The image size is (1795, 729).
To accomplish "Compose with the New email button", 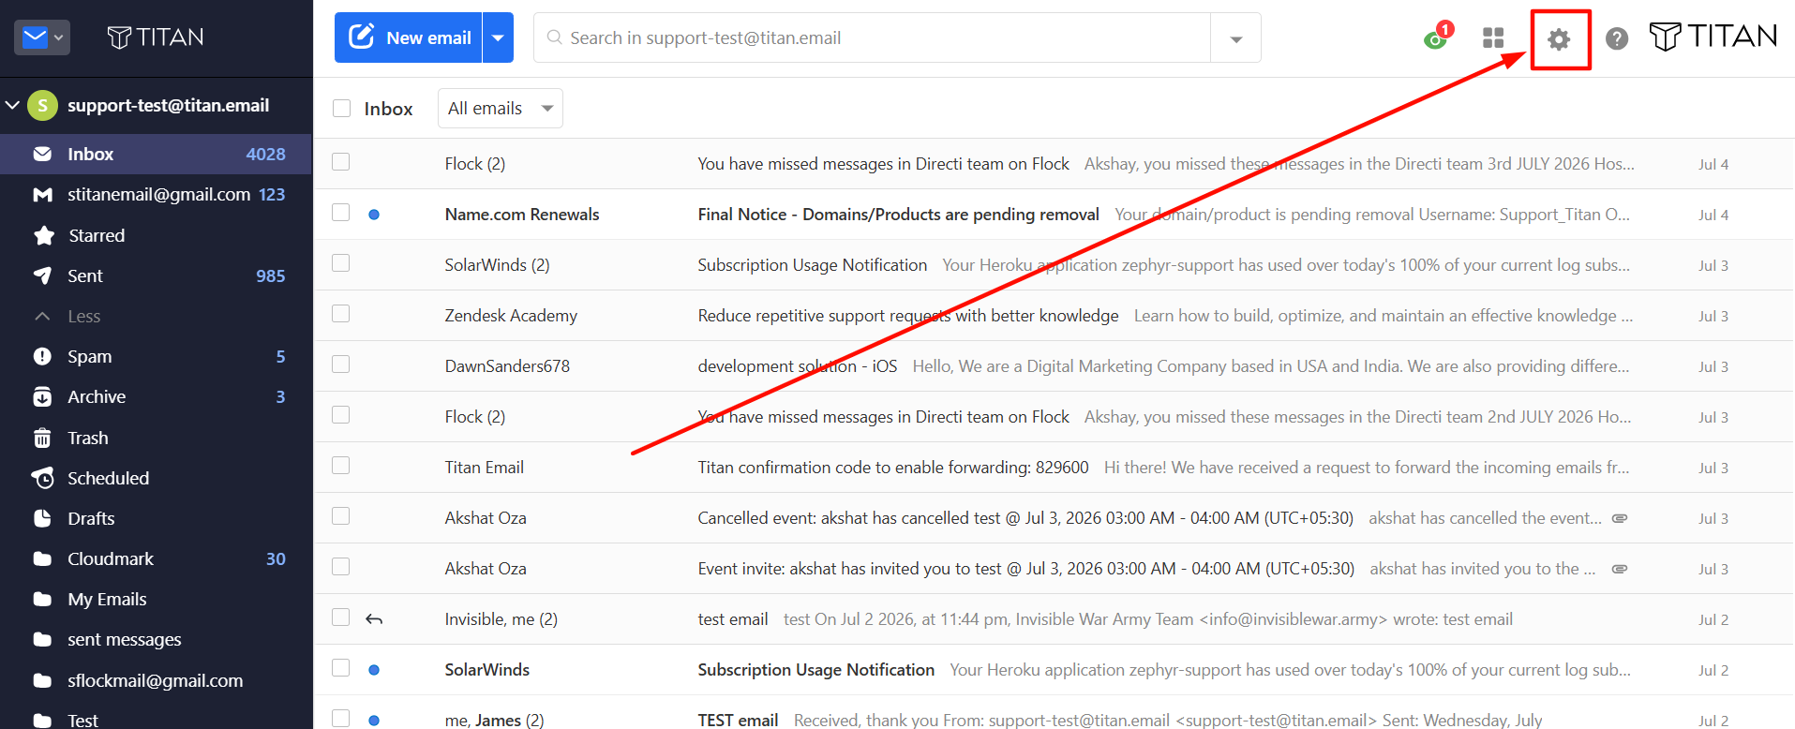I will [x=409, y=37].
